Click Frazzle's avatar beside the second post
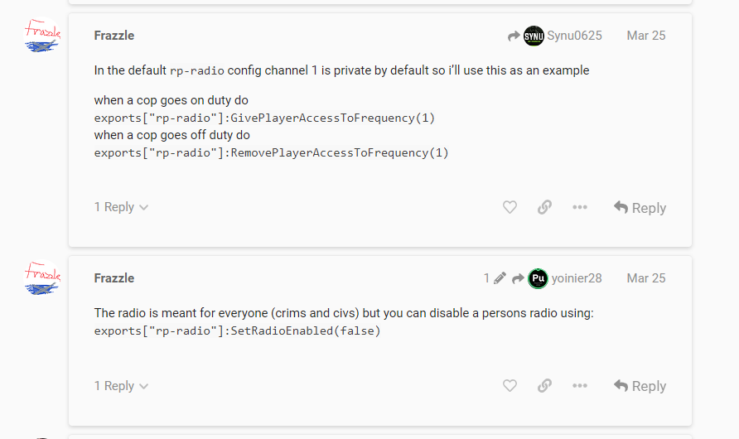Viewport: 739px width, 439px height. coord(41,278)
